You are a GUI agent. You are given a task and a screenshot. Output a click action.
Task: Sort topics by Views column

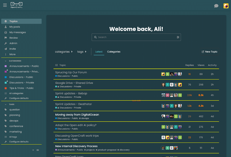click(201, 65)
